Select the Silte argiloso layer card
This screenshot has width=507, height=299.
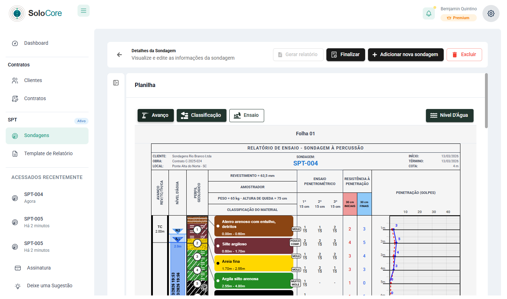coord(254,246)
